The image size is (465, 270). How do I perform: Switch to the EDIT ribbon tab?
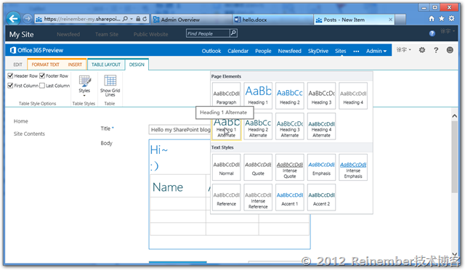click(x=17, y=65)
